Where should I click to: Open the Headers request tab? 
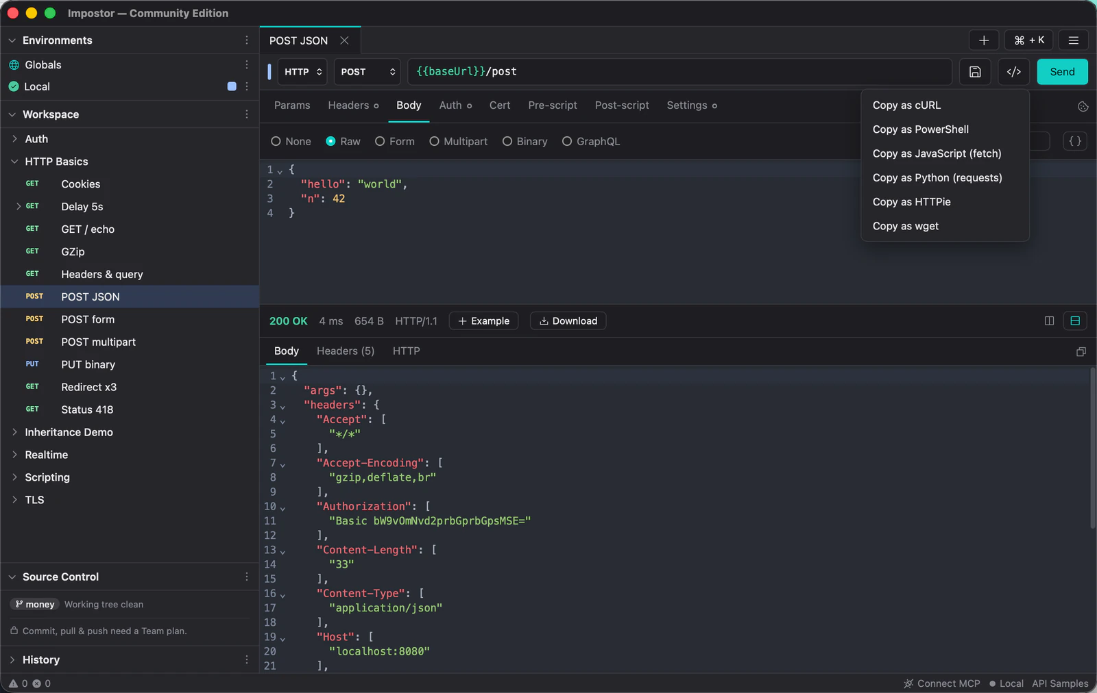tap(353, 105)
